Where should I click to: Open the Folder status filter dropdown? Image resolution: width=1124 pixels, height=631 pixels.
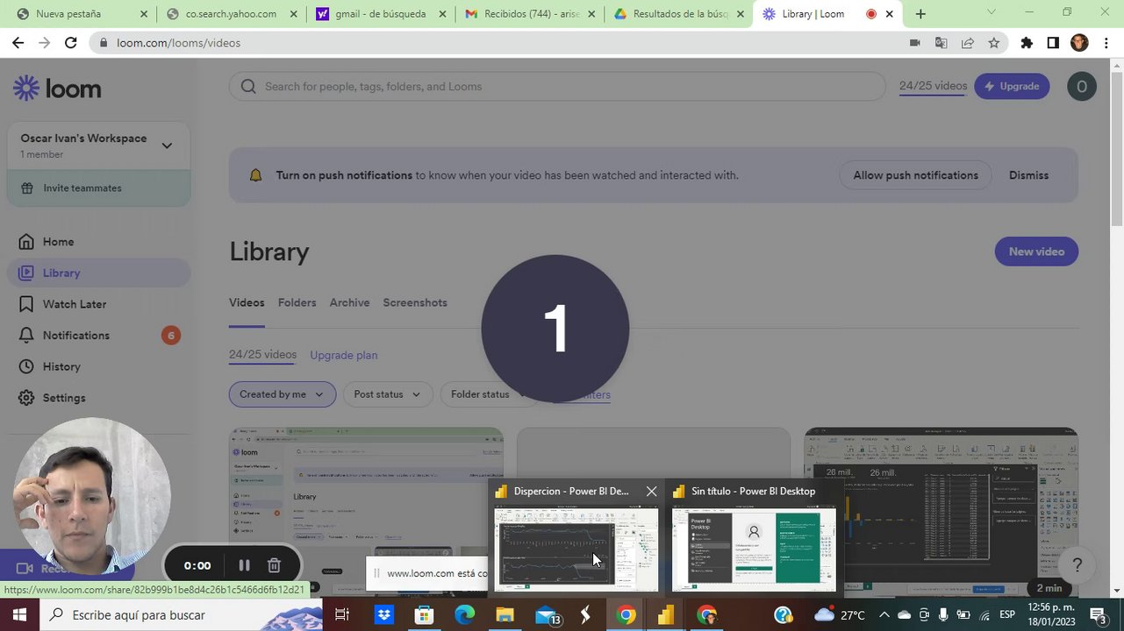(487, 394)
